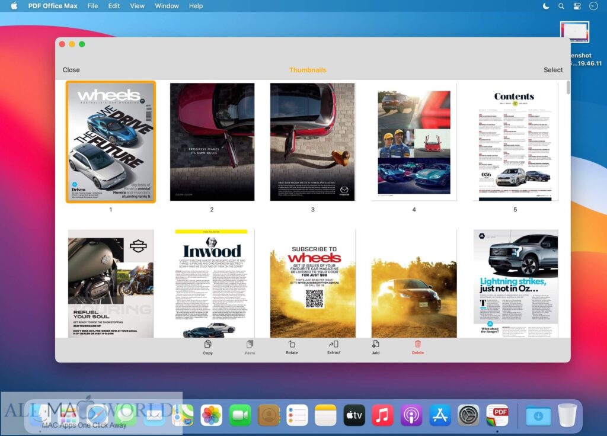Rotate the selected page
607x436 pixels.
292,347
